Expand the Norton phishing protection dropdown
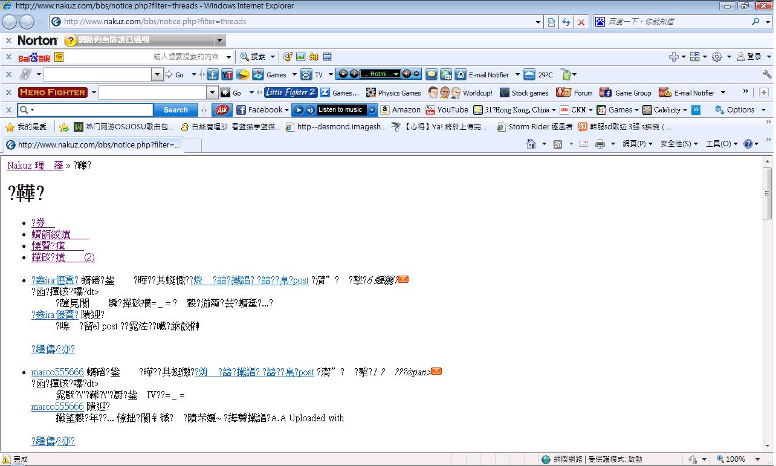This screenshot has height=466, width=776. [x=220, y=40]
